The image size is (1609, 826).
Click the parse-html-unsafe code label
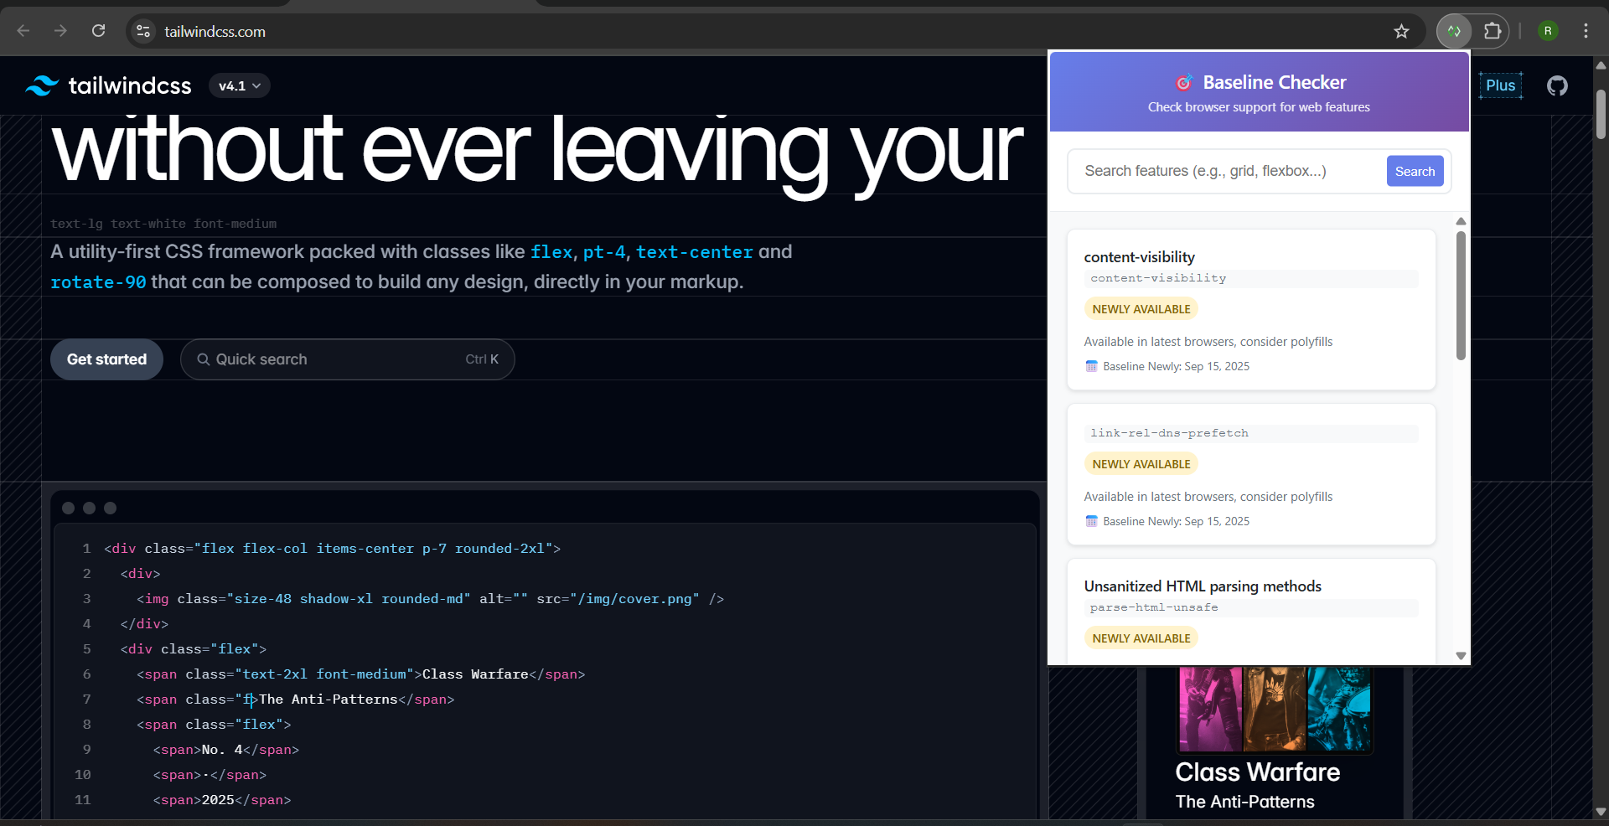click(1154, 607)
